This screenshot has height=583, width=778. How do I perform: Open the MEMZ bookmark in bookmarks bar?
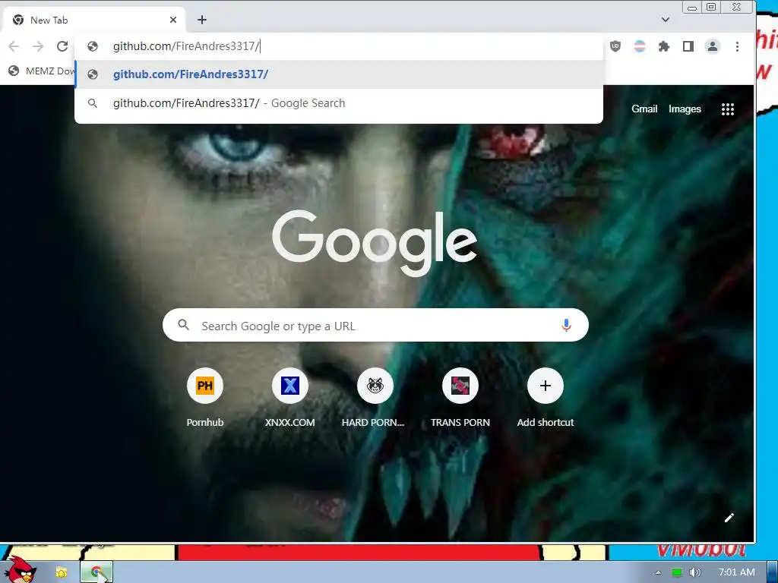(x=41, y=71)
